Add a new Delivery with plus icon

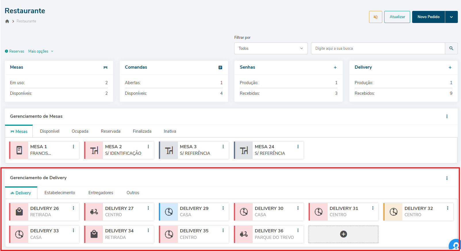coord(450,67)
